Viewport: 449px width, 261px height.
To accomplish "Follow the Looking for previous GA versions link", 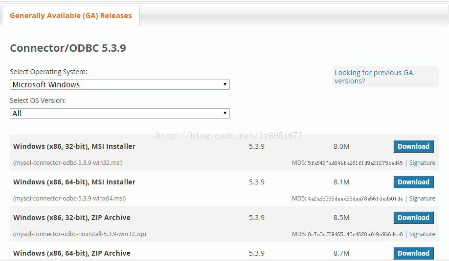I will pyautogui.click(x=374, y=77).
